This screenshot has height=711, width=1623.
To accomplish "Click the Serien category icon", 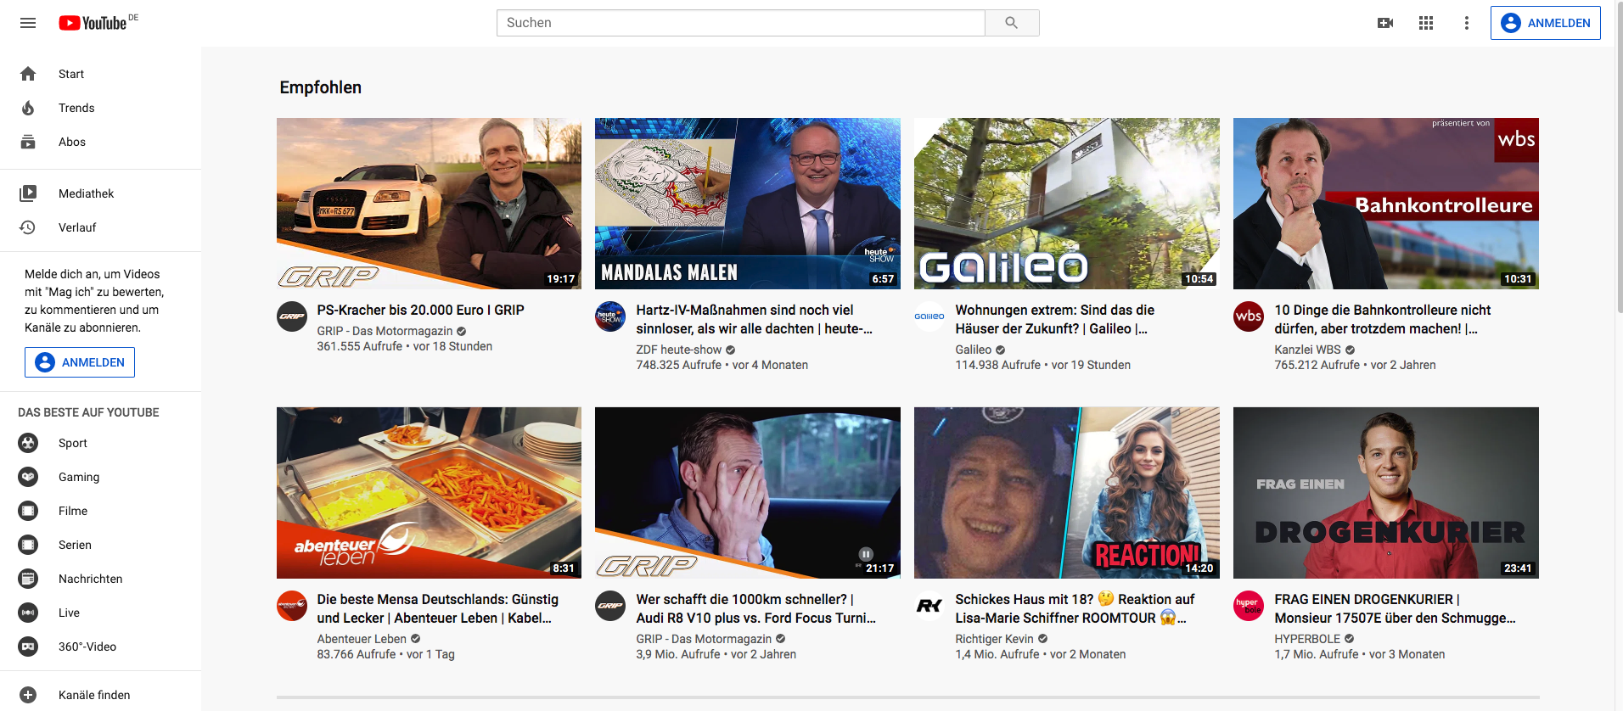I will 28,545.
